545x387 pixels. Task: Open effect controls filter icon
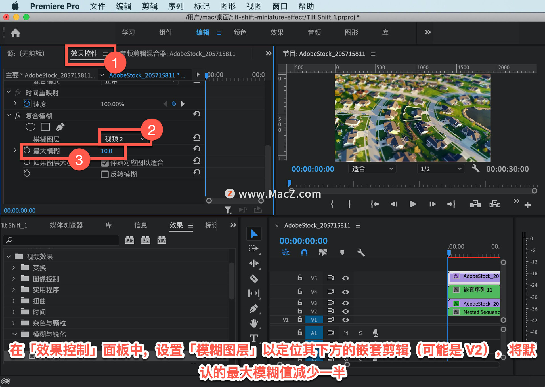click(228, 210)
